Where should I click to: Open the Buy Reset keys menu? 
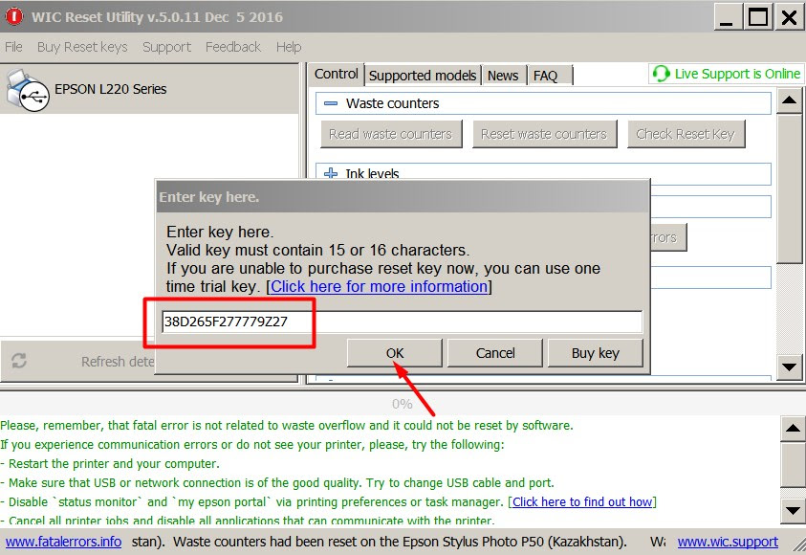(82, 47)
